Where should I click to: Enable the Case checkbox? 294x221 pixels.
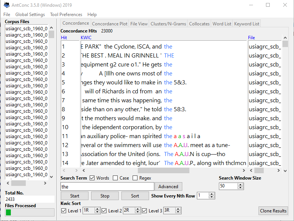pyautogui.click(x=115, y=178)
